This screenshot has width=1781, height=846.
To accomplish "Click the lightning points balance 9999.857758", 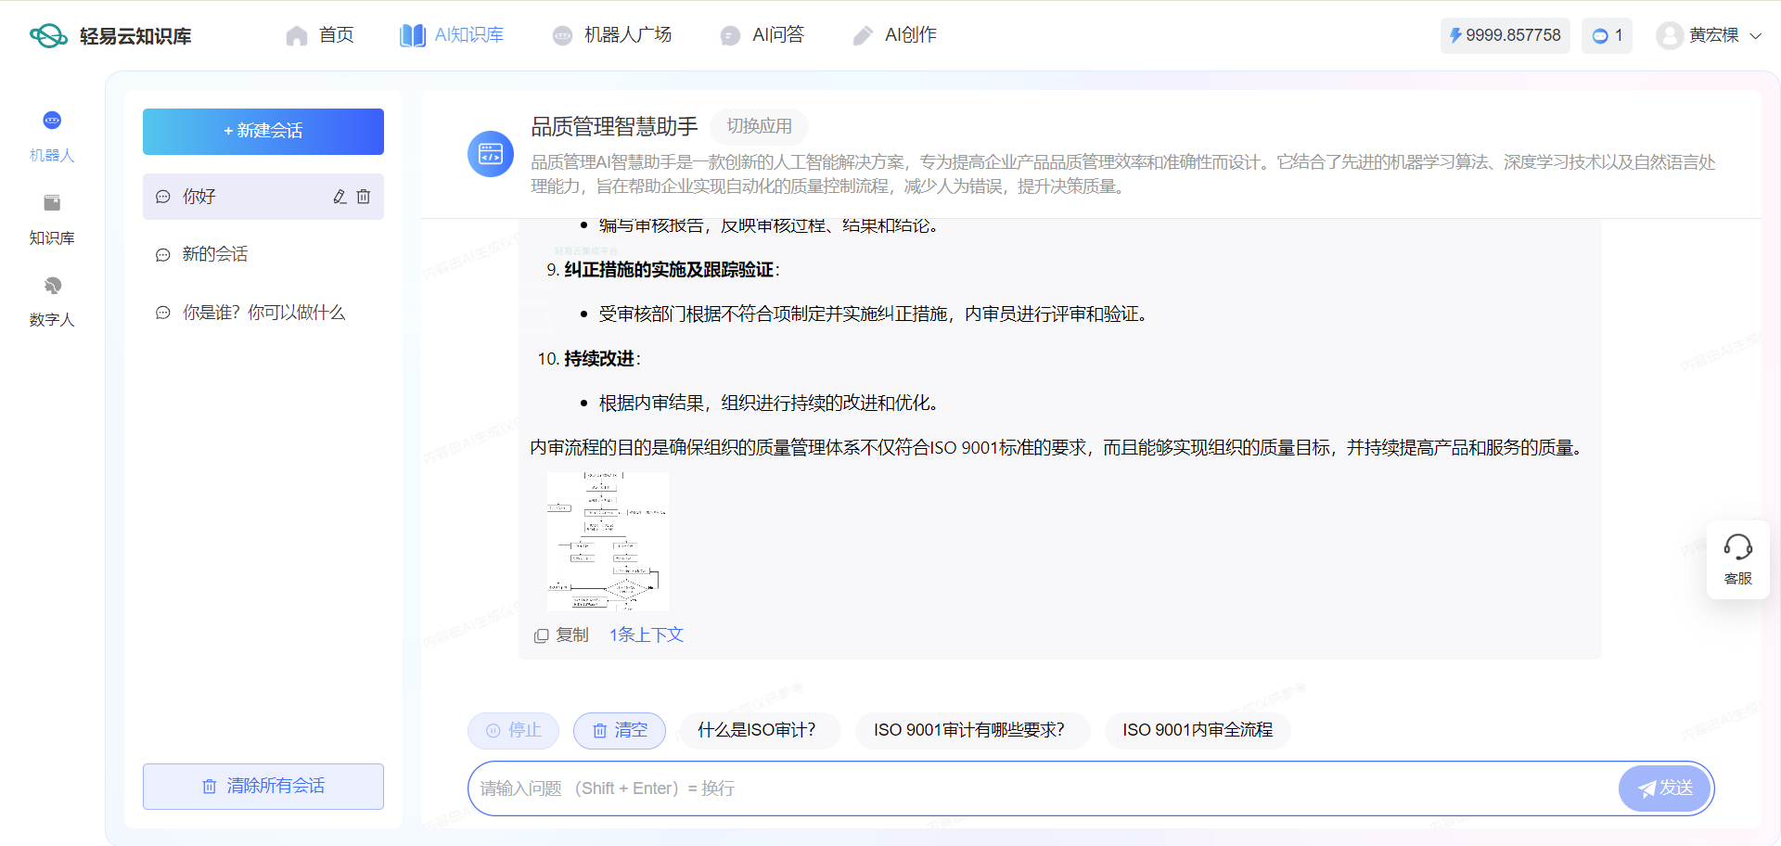I will (1505, 35).
